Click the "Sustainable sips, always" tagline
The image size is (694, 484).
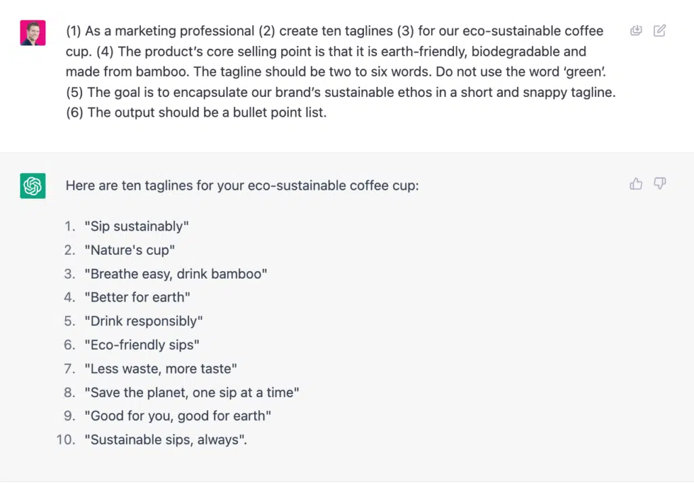pyautogui.click(x=165, y=440)
